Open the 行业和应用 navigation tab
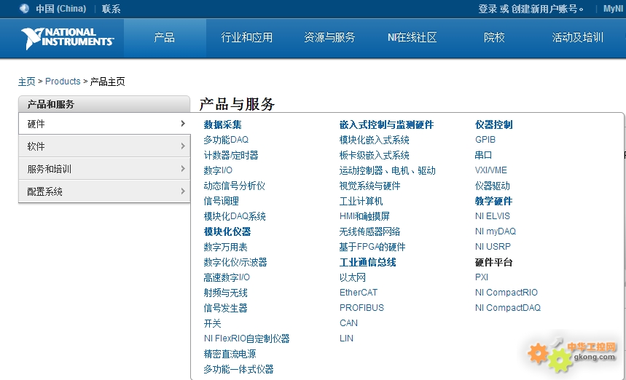Image resolution: width=626 pixels, height=380 pixels. 247,37
